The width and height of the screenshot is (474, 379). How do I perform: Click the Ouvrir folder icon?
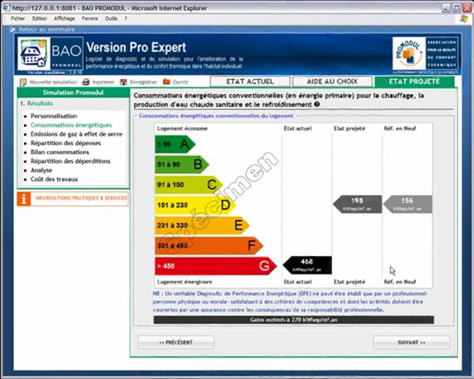(x=166, y=82)
